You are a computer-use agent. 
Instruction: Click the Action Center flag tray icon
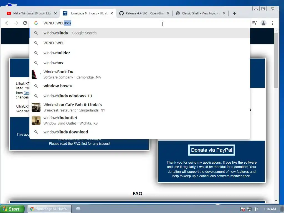click(243, 209)
